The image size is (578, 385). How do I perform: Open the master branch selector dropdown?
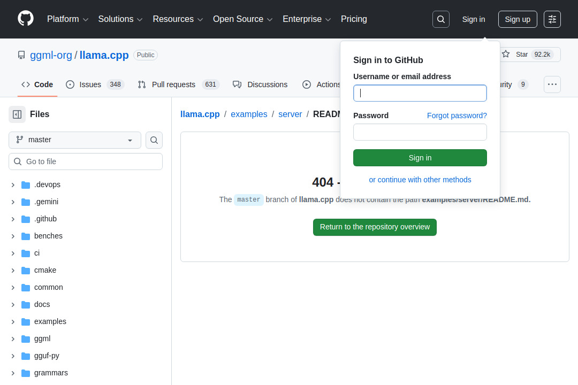click(x=74, y=140)
